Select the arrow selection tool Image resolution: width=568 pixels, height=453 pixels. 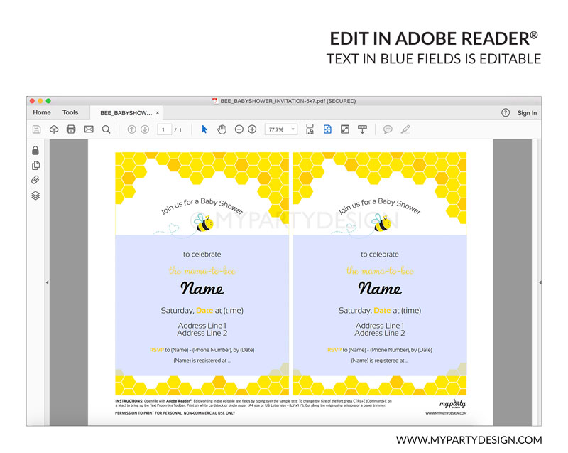click(204, 129)
